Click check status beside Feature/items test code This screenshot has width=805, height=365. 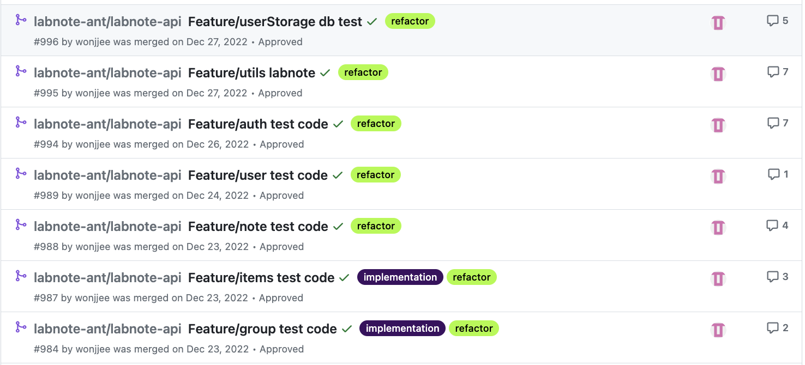coord(344,278)
